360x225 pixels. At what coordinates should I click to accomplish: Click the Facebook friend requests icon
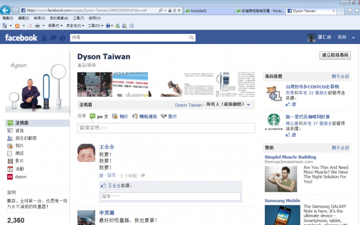[x=44, y=38]
